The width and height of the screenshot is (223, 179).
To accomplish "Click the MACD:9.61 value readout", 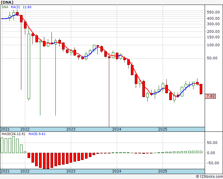I will [x=37, y=134].
